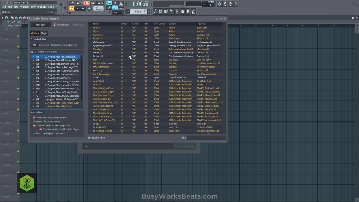Browse FL Studio folder icon

point(34,45)
